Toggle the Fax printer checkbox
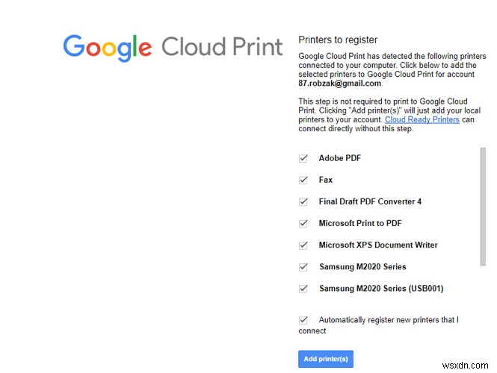497x373 pixels. (x=303, y=180)
